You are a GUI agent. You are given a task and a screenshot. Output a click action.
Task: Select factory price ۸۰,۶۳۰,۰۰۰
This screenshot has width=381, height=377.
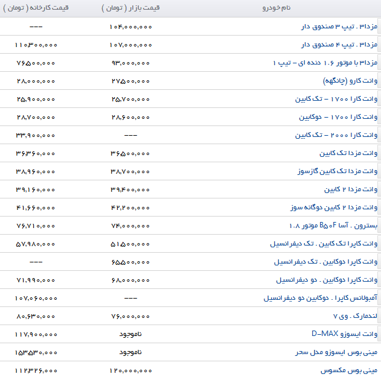(36, 316)
